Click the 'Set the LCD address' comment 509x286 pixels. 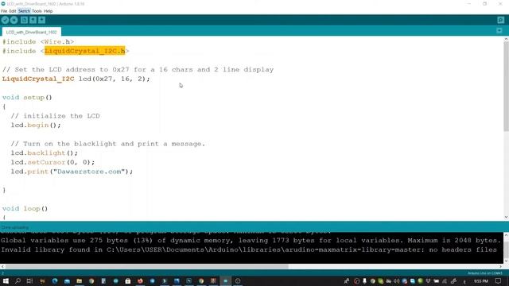click(x=138, y=70)
